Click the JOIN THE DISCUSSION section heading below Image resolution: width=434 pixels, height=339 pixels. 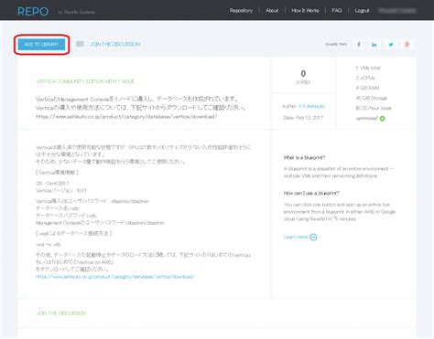pyautogui.click(x=61, y=313)
